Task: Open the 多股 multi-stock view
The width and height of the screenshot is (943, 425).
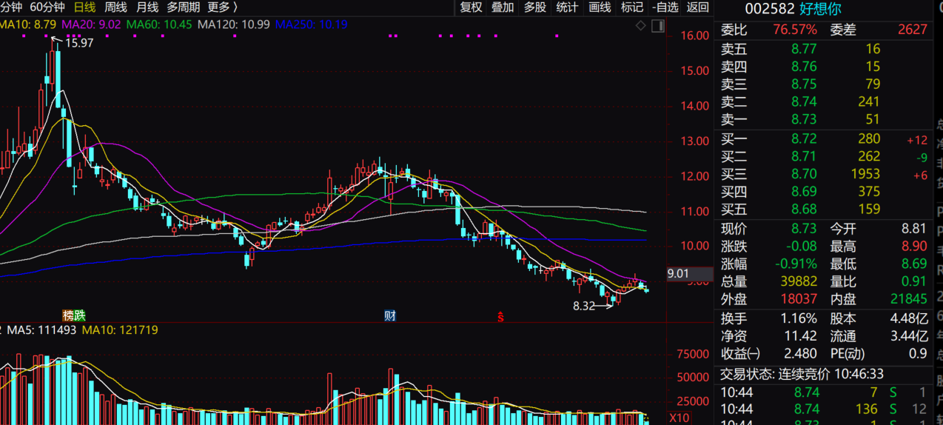Action: tap(534, 7)
